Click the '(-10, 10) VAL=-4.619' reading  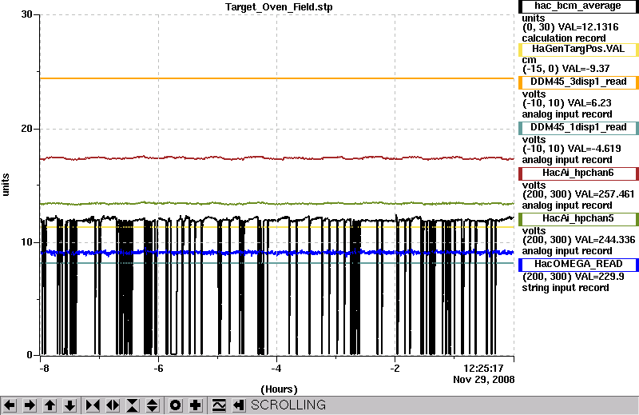click(572, 149)
